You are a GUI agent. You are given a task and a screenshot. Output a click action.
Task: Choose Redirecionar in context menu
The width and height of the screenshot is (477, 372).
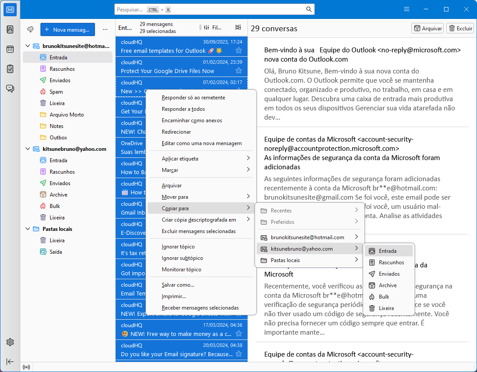pyautogui.click(x=201, y=132)
